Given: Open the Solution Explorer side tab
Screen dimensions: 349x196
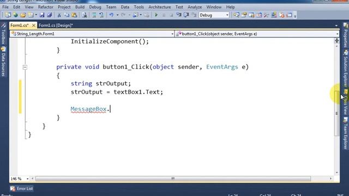Looking at the screenshot, I should [345, 68].
